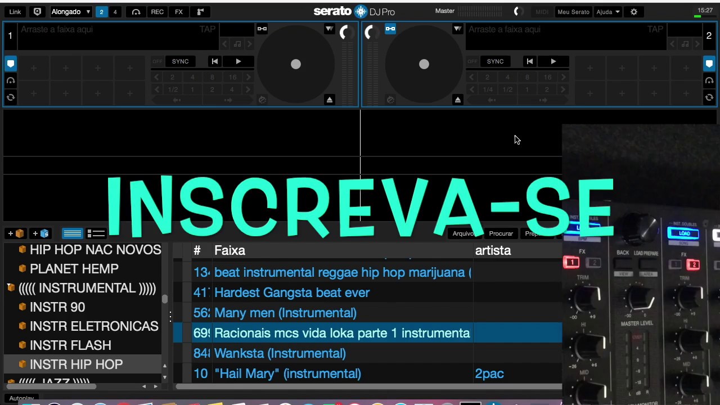Open the REC recording panel
Image resolution: width=720 pixels, height=405 pixels.
click(x=157, y=11)
